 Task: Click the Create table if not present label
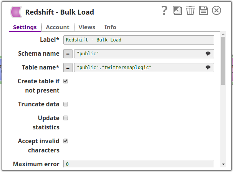tap(39, 86)
